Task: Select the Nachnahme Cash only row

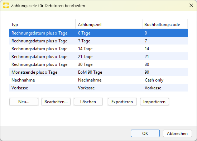Action: point(98,80)
